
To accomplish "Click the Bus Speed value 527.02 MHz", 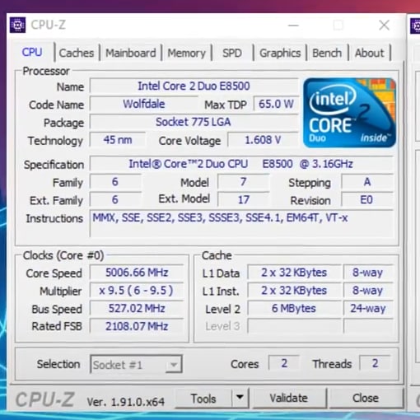I will tap(137, 308).
